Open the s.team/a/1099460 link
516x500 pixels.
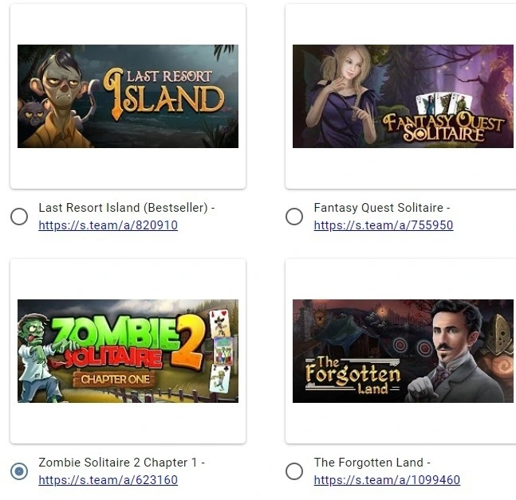pyautogui.click(x=387, y=480)
